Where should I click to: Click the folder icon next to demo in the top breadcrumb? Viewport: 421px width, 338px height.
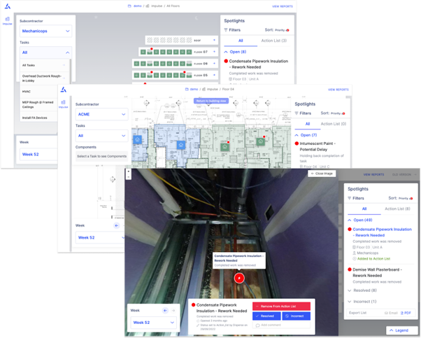click(129, 6)
